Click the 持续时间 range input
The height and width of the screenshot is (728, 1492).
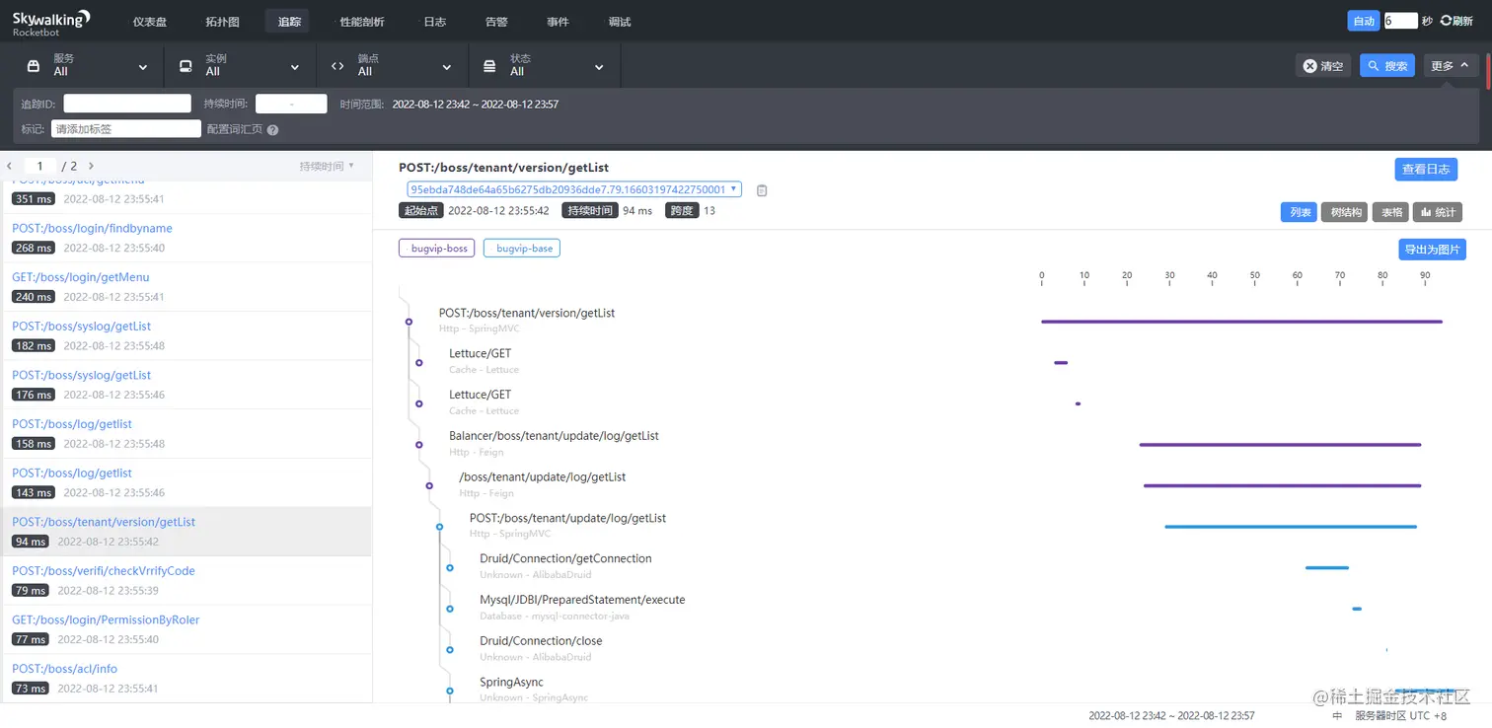[x=291, y=104]
